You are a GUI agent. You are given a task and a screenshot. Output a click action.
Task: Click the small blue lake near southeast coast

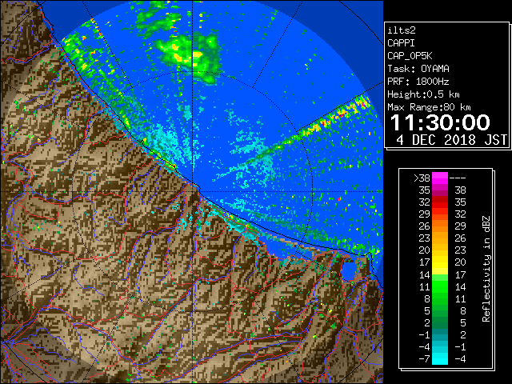(x=349, y=271)
